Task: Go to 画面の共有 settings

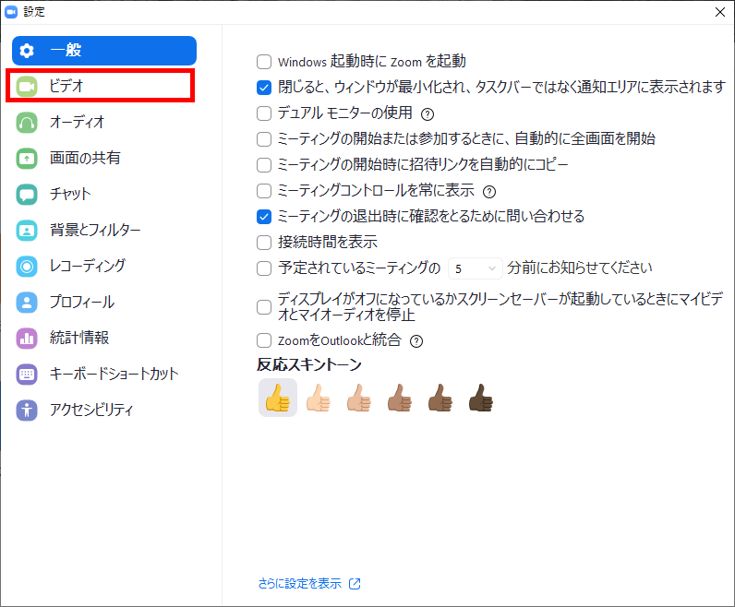Action: tap(104, 159)
